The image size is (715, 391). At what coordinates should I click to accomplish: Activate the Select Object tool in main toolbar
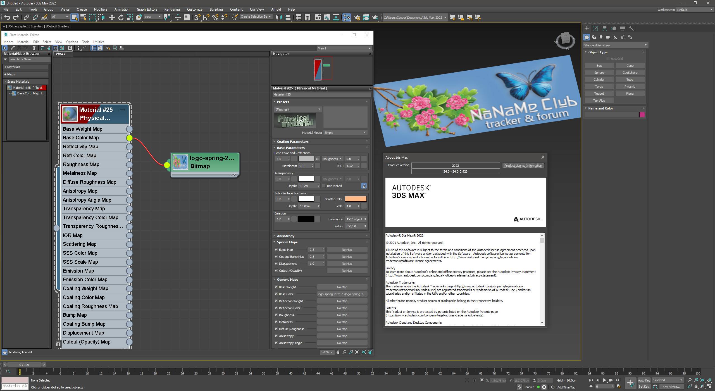point(74,18)
